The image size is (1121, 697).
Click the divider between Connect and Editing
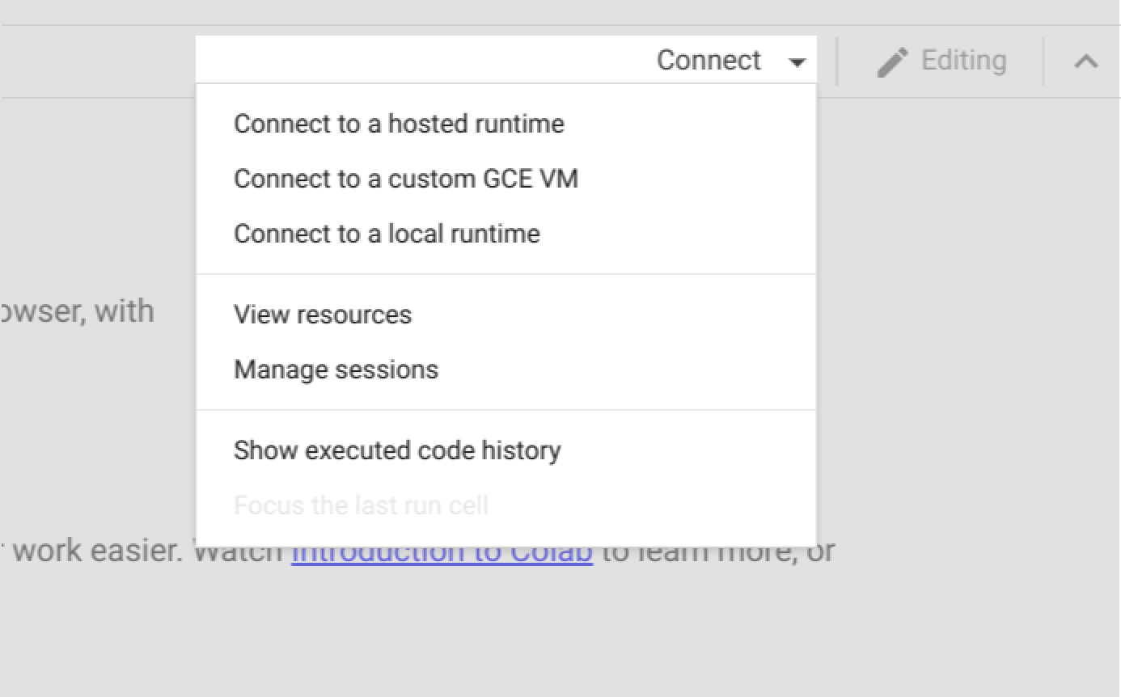(837, 61)
